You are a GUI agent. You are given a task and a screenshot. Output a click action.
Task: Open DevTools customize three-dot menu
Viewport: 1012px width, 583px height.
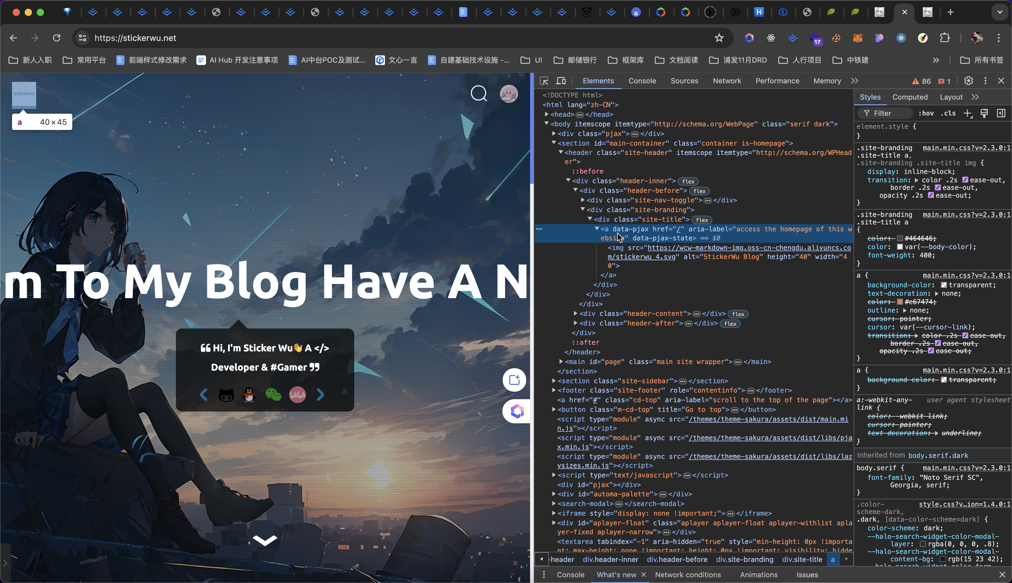[x=985, y=81]
